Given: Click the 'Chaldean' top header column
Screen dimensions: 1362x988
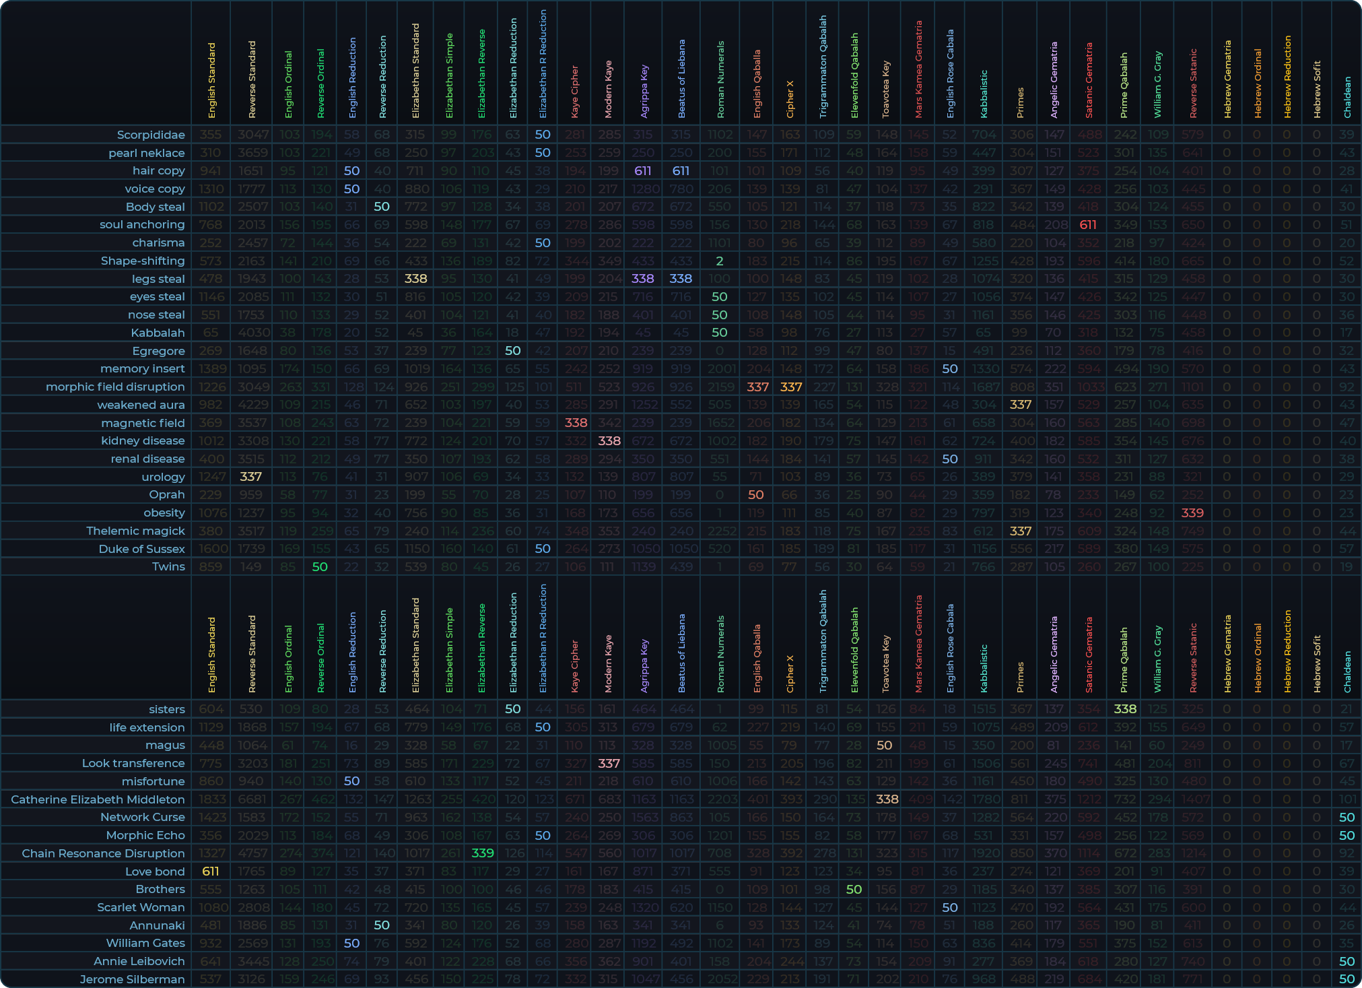Looking at the screenshot, I should pyautogui.click(x=1347, y=98).
